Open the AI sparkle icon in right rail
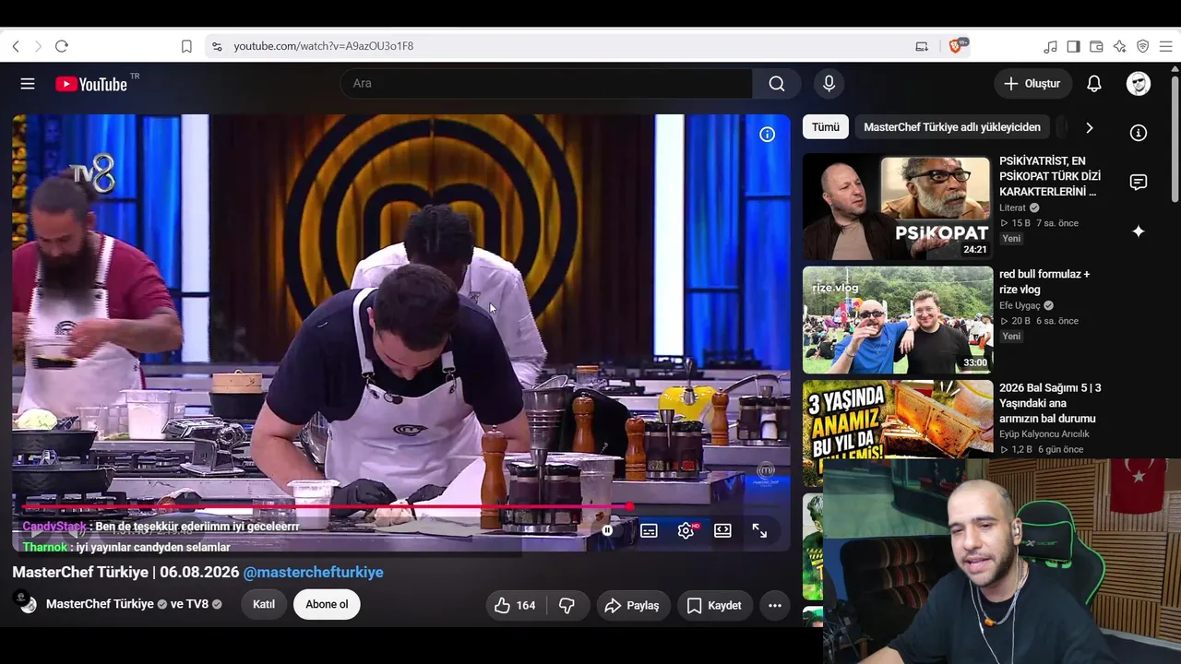The height and width of the screenshot is (664, 1181). 1139,231
